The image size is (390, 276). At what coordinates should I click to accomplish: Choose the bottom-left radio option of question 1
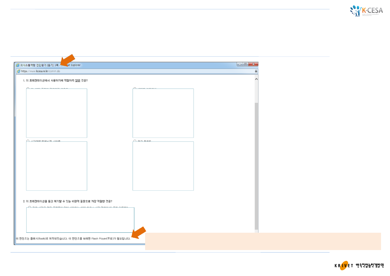pyautogui.click(x=28, y=141)
